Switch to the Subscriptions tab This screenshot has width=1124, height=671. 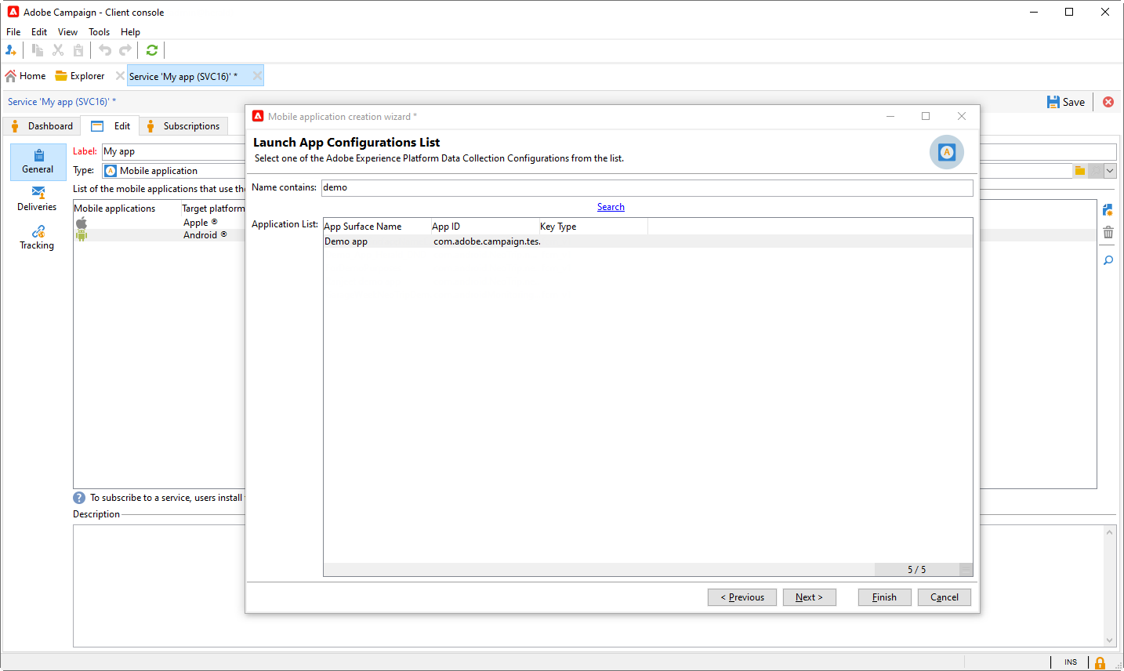click(184, 126)
